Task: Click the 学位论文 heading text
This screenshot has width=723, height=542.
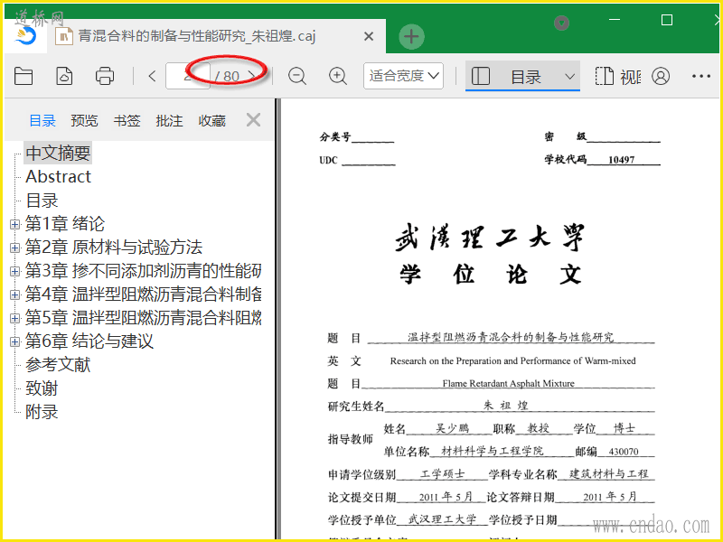Action: click(490, 275)
